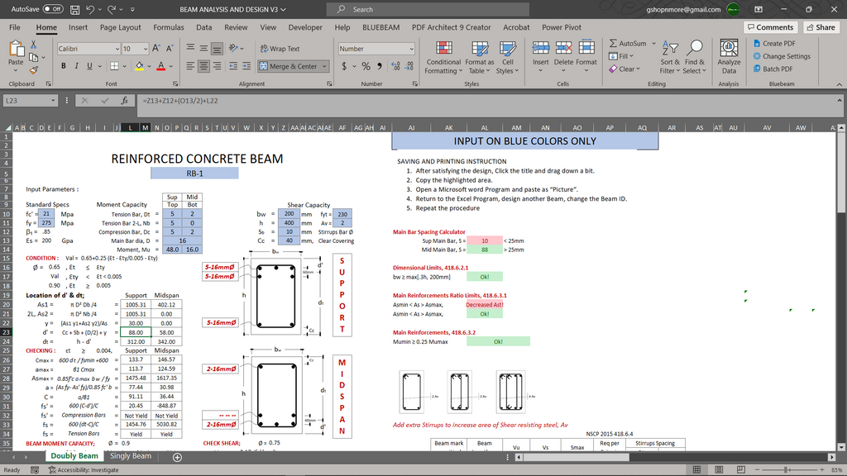
Task: Undo the last action
Action: pos(90,9)
